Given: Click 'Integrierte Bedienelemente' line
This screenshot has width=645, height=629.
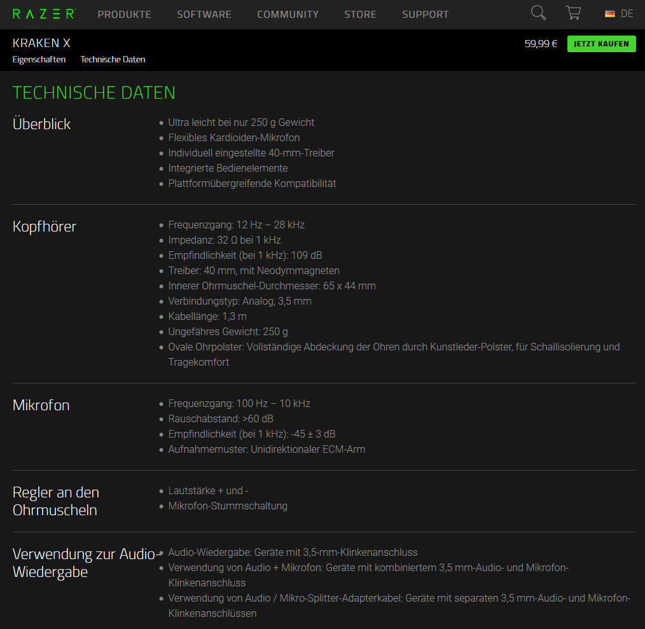Looking at the screenshot, I should coord(228,168).
